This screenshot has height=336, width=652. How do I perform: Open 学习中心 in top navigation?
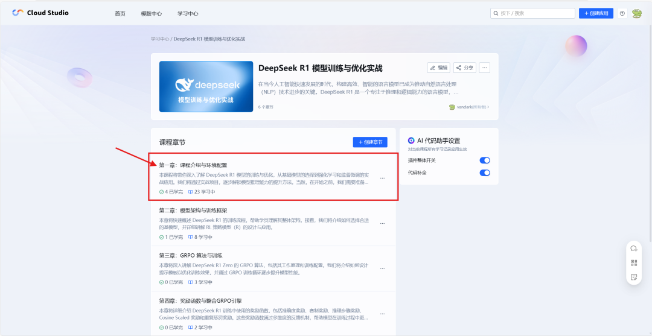pos(188,13)
